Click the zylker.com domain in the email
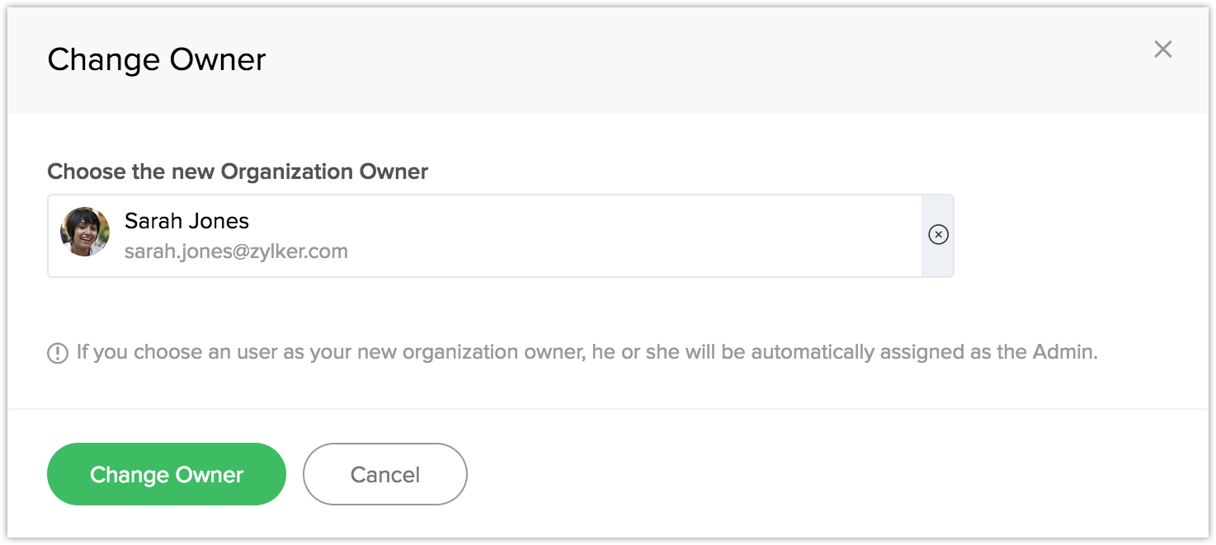This screenshot has height=545, width=1216. (x=300, y=251)
